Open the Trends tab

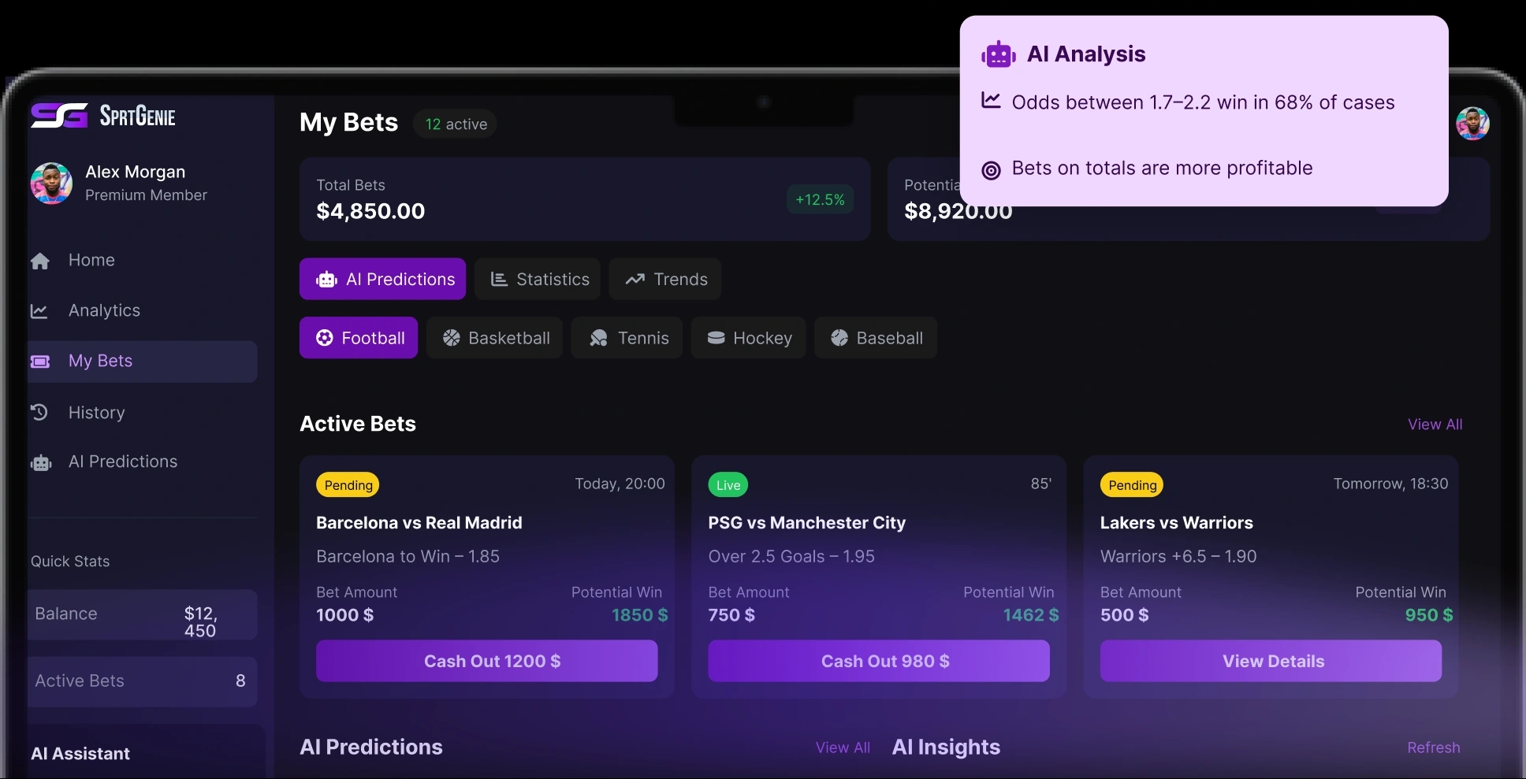(665, 279)
